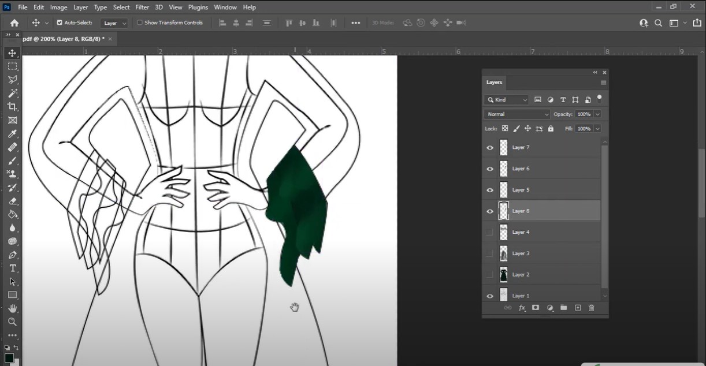Add layer mask from Layers panel
Viewport: 706px width, 366px height.
click(536, 308)
